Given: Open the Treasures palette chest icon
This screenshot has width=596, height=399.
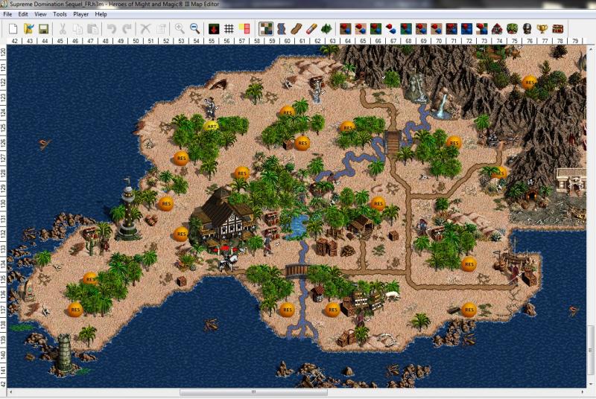Looking at the screenshot, I should [557, 29].
